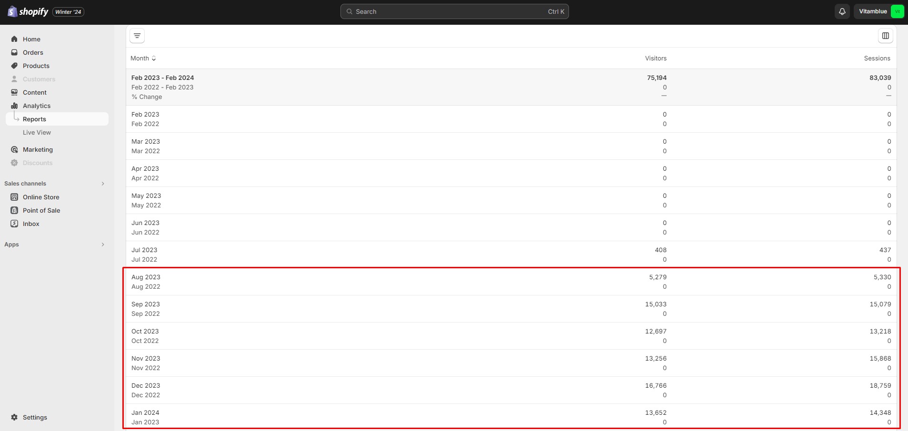Open the report filter button
908x431 pixels.
click(x=137, y=36)
